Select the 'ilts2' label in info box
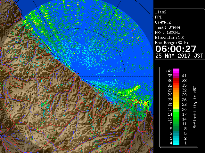This screenshot has width=205, height=153. [161, 12]
